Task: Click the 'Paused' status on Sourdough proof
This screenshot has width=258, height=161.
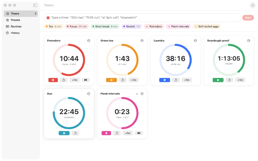Action: pos(229,64)
